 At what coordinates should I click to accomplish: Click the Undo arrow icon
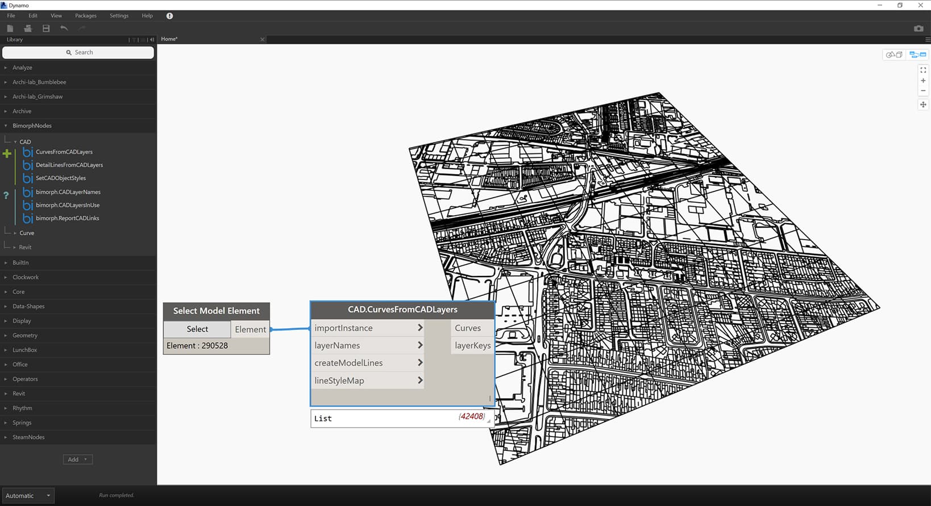[x=64, y=28]
